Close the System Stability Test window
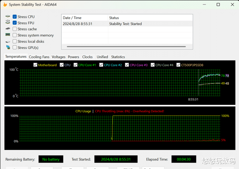239x169 pixels. pyautogui.click(x=232, y=4)
